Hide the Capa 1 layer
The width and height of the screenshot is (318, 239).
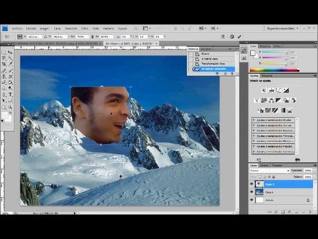tap(252, 192)
